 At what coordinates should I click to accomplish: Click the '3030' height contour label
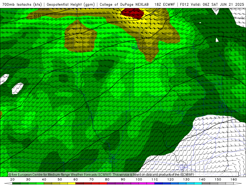37,16
